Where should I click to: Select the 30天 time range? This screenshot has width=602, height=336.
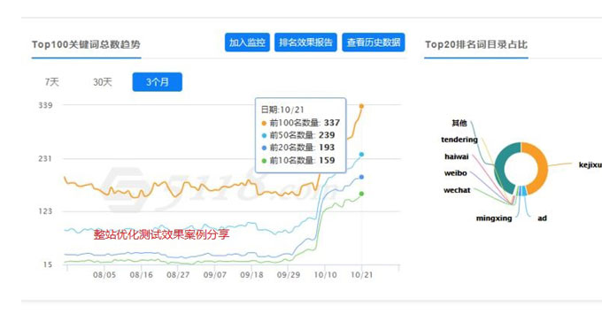103,82
